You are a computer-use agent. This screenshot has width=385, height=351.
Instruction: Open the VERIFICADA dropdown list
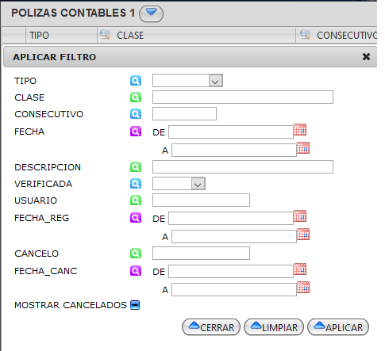pyautogui.click(x=198, y=184)
